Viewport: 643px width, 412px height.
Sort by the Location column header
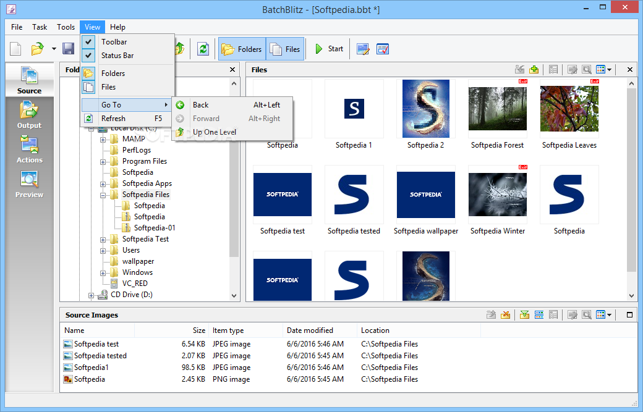coord(419,330)
